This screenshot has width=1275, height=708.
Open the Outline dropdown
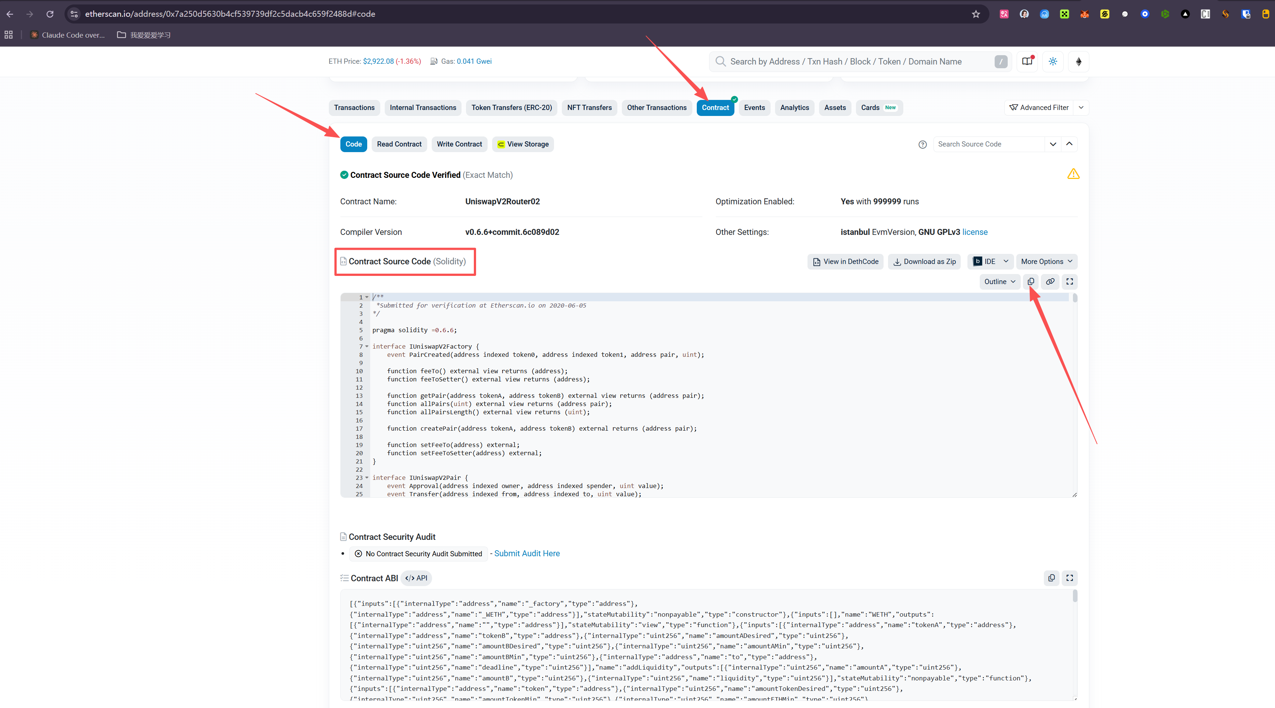coord(999,281)
